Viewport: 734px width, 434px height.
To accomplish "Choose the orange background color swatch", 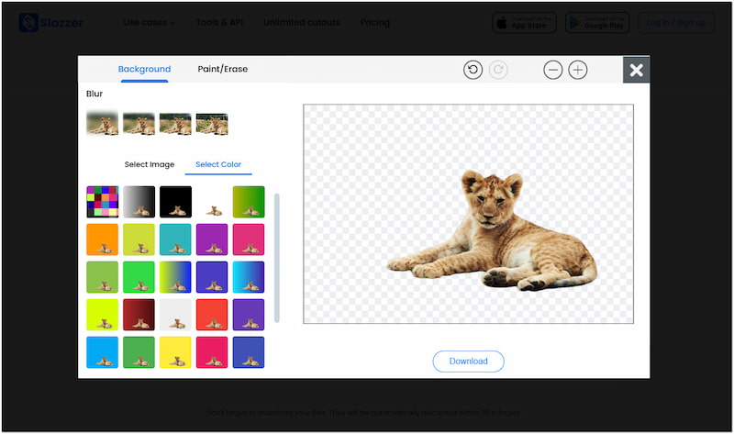I will (102, 239).
